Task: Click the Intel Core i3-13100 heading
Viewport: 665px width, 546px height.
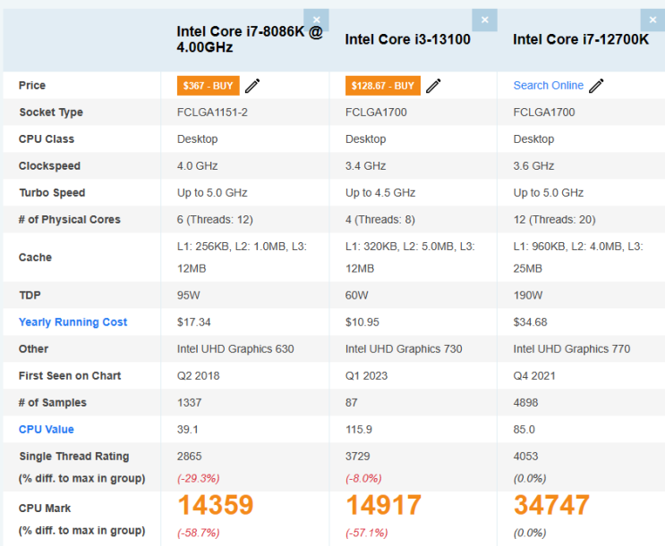Action: [407, 39]
